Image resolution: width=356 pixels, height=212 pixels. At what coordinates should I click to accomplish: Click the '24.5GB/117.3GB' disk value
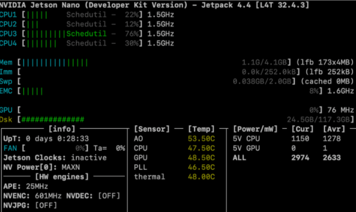pyautogui.click(x=318, y=120)
